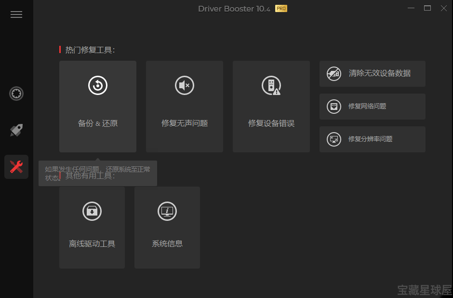Image resolution: width=453 pixels, height=298 pixels.
Task: Click the device error computer icon
Action: [271, 85]
